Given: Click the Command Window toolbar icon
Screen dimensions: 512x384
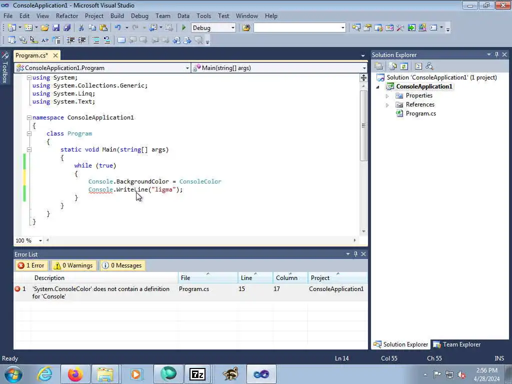Looking at the screenshot, I should tap(433, 28).
